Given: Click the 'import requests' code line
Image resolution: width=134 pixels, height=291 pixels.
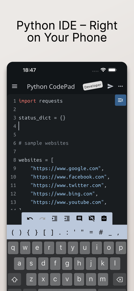Looking at the screenshot, I should (41, 101).
